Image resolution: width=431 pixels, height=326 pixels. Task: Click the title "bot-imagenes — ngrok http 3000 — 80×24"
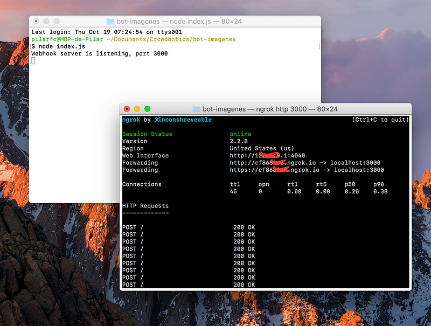[x=270, y=109]
